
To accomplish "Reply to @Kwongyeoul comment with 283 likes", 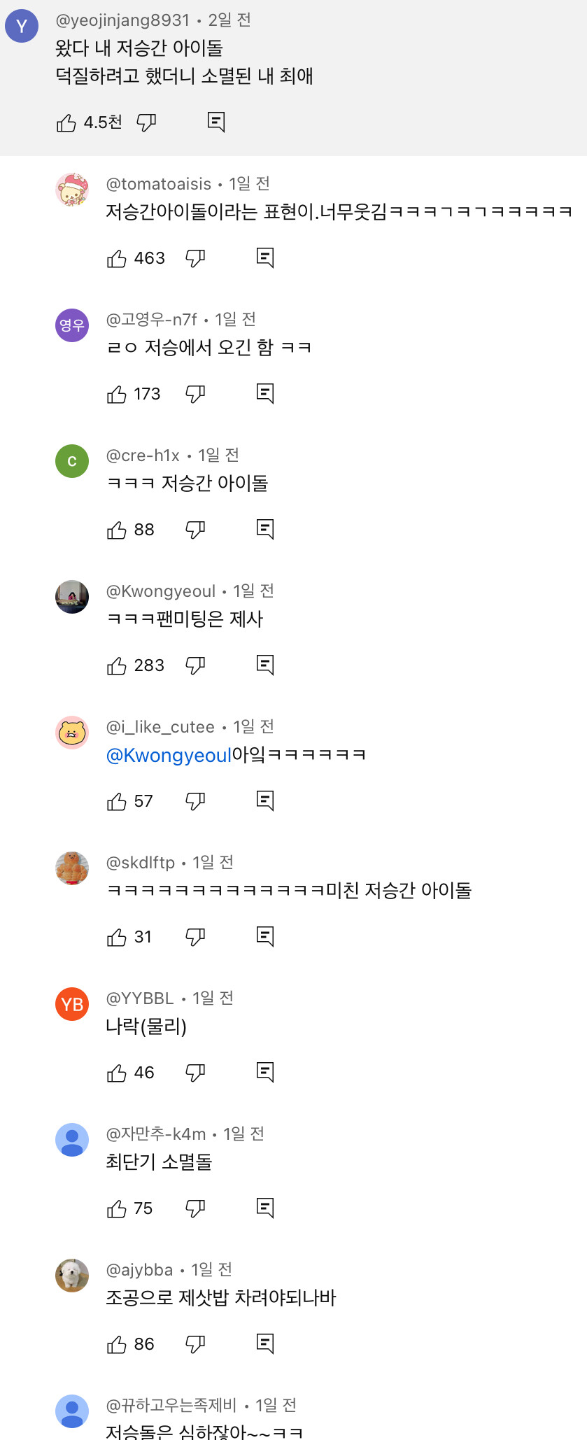I will tap(265, 665).
